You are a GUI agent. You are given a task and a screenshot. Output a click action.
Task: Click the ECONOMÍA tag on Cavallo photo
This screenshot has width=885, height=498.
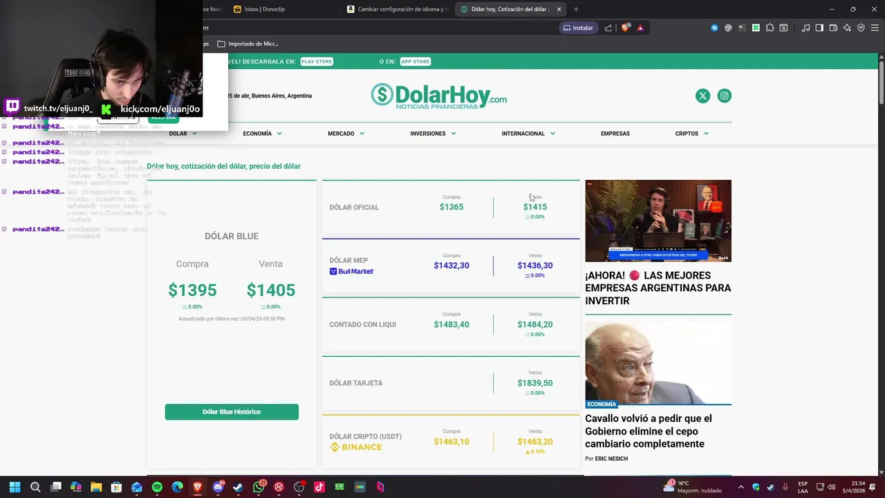(601, 404)
